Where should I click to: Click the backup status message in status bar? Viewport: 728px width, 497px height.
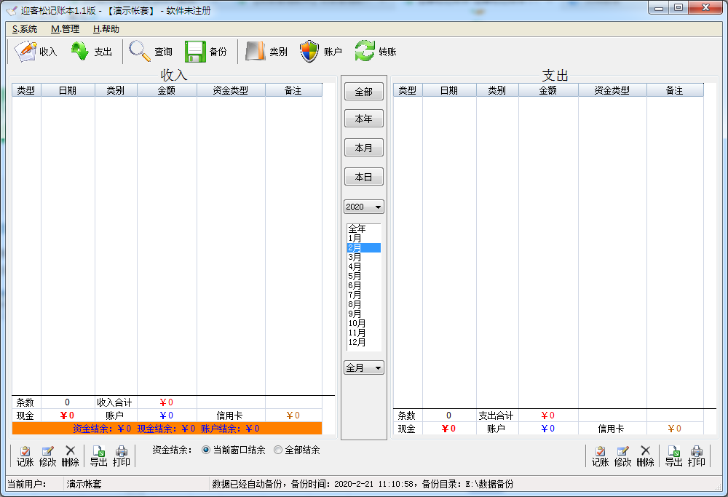coord(363,484)
